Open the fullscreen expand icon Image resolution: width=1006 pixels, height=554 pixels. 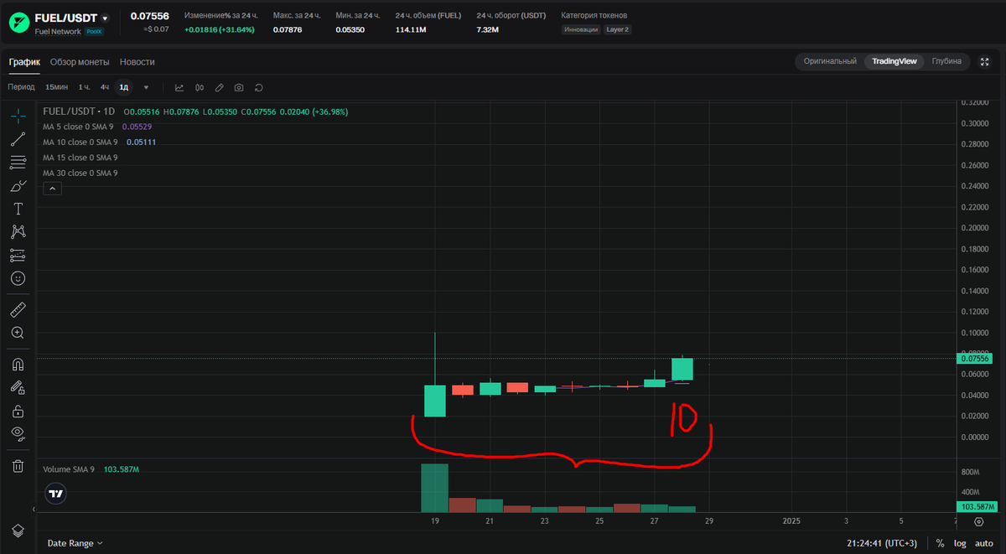(x=984, y=61)
